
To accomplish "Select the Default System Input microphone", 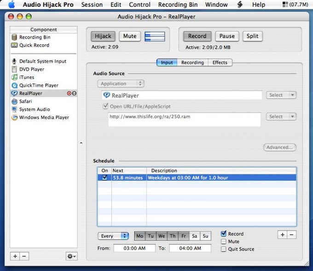I will [43, 61].
